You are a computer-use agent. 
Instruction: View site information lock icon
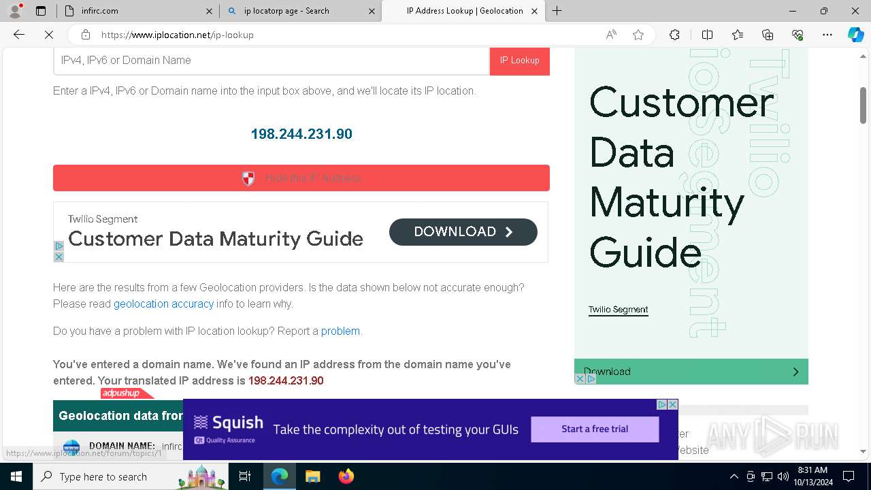pos(85,35)
